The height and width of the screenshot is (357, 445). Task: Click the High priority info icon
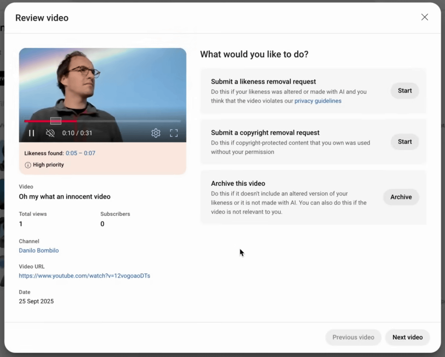[28, 165]
